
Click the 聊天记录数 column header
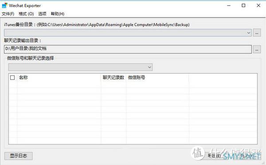click(113, 78)
